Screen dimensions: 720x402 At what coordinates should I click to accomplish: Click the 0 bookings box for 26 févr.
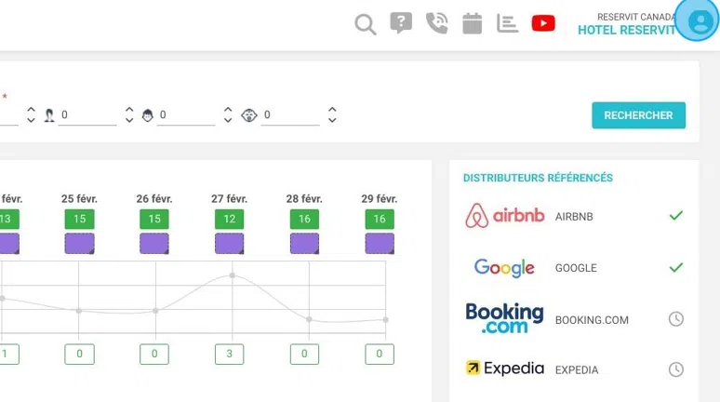(154, 354)
